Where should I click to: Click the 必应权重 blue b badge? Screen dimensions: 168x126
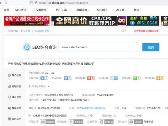(114, 78)
